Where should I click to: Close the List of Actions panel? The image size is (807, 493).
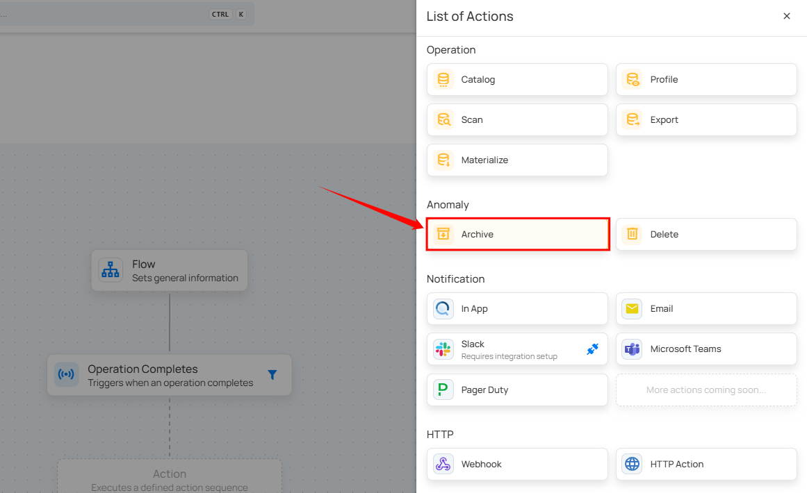tap(787, 17)
